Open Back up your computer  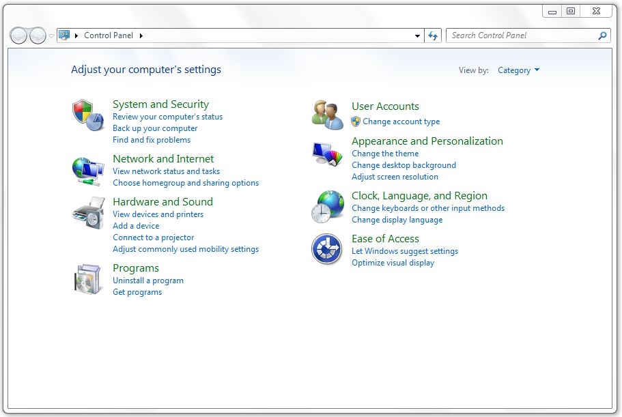pyautogui.click(x=155, y=128)
